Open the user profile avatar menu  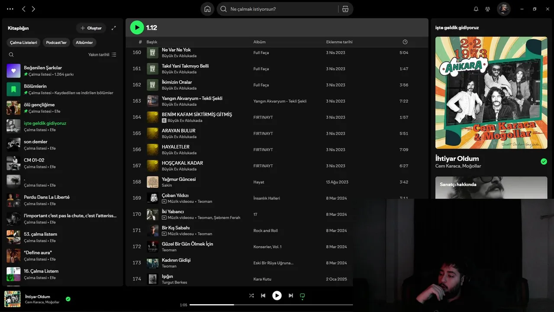(x=503, y=9)
